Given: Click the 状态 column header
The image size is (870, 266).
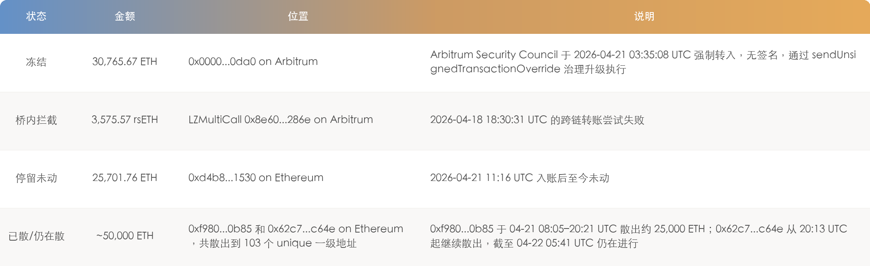Looking at the screenshot, I should [36, 17].
